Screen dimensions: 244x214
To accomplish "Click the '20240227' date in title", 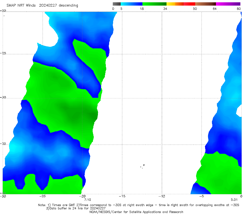I will click(48, 6).
